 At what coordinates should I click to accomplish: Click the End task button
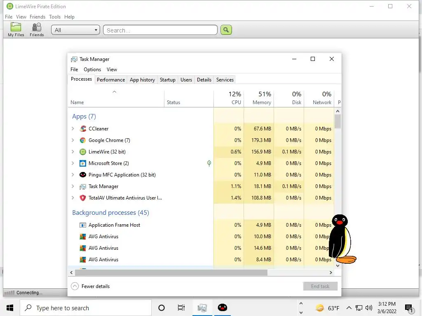tap(320, 286)
